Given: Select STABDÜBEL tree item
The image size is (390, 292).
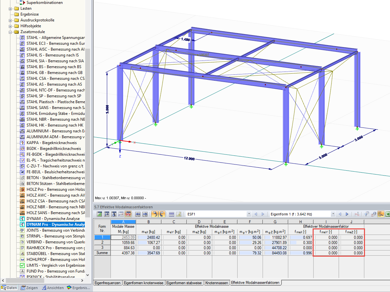Looking at the screenshot, I should click(56, 254).
